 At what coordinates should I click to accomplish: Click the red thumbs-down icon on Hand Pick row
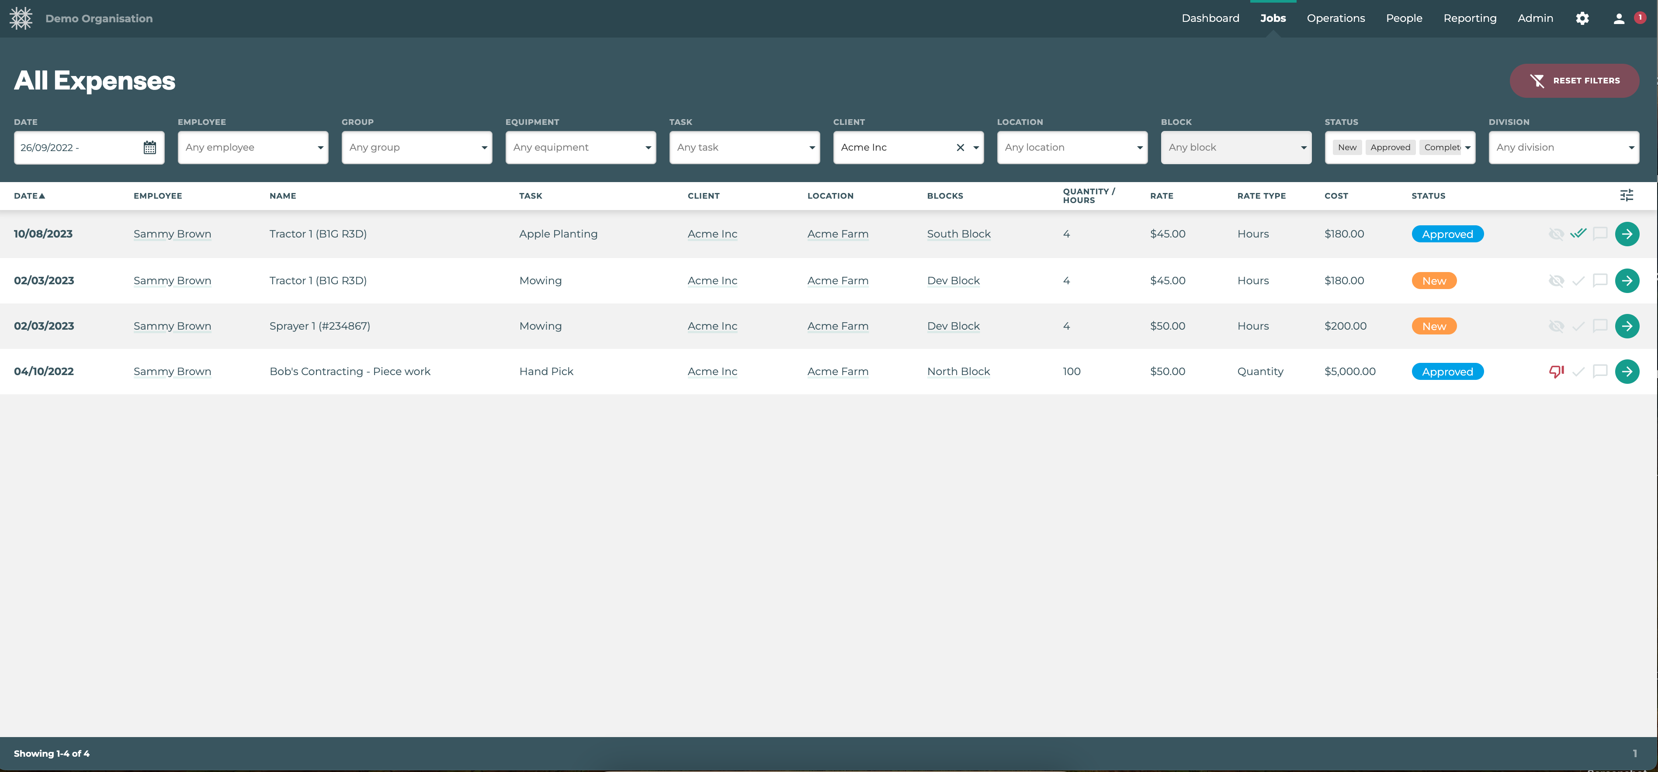tap(1556, 371)
